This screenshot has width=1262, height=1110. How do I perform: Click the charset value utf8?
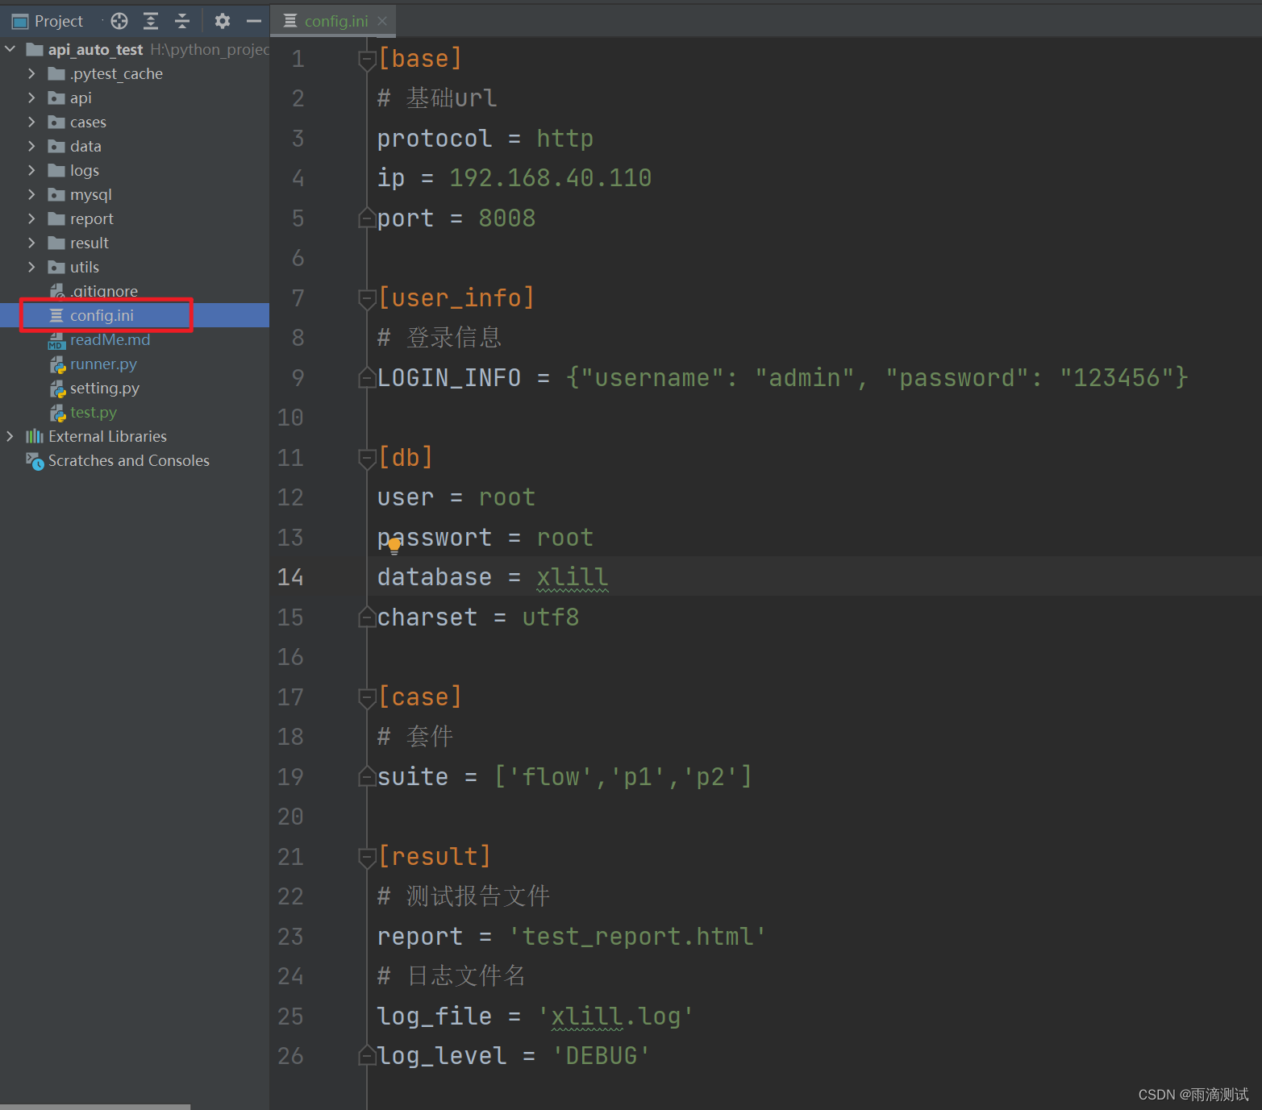coord(550,617)
